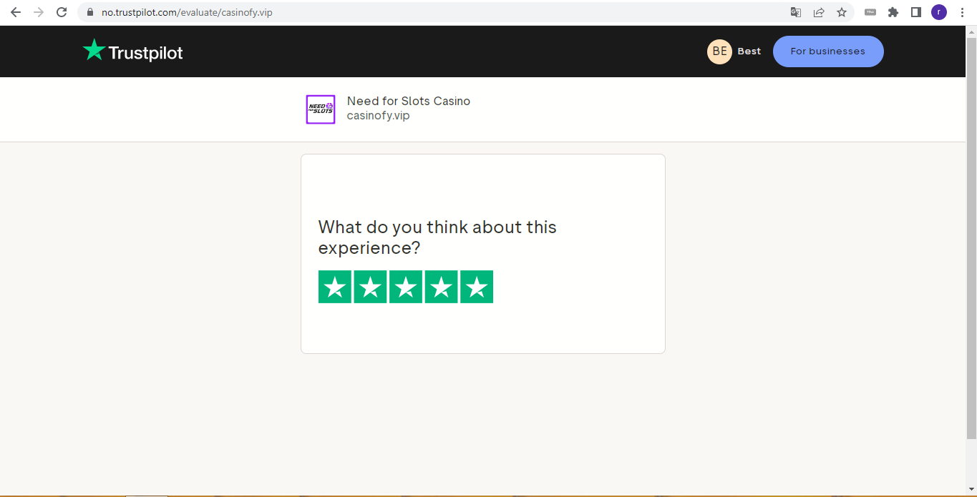Screen dimensions: 977x497
Task: Rate one star
Action: tap(335, 287)
